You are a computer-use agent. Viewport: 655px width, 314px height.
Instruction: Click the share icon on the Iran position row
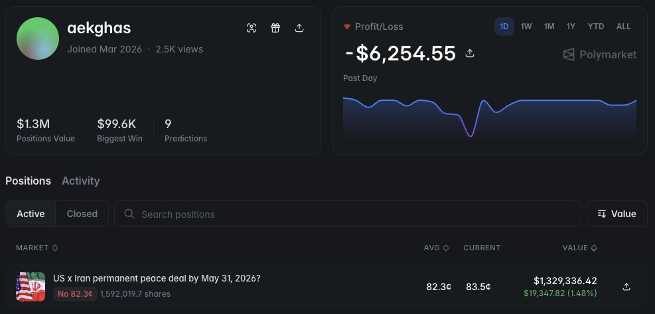click(x=626, y=287)
